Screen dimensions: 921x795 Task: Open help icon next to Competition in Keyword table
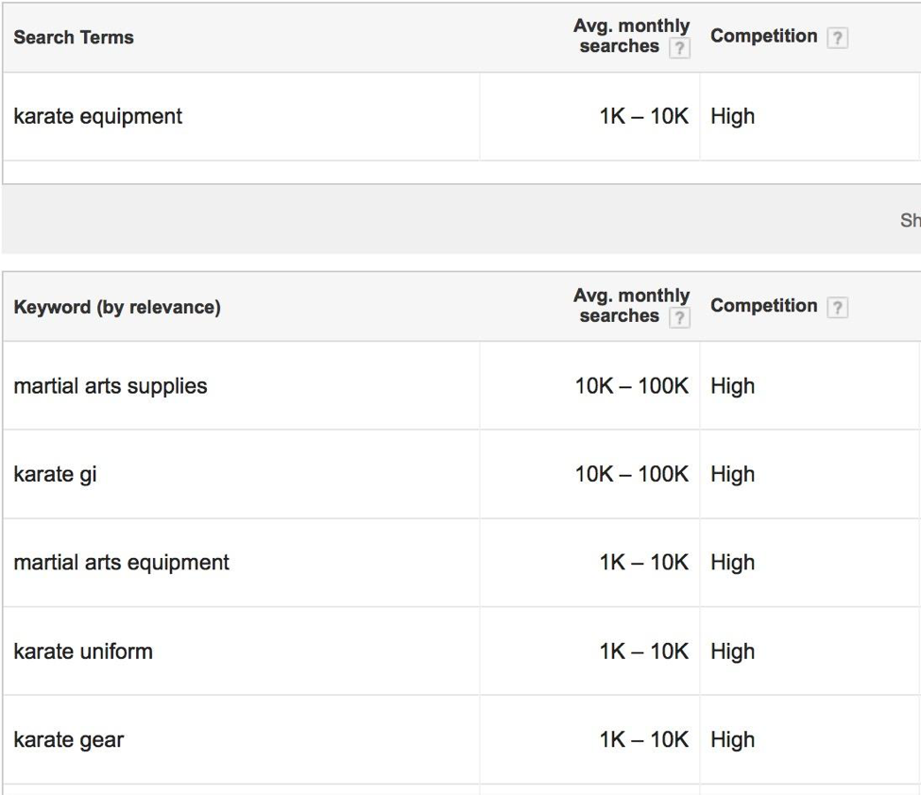point(837,308)
